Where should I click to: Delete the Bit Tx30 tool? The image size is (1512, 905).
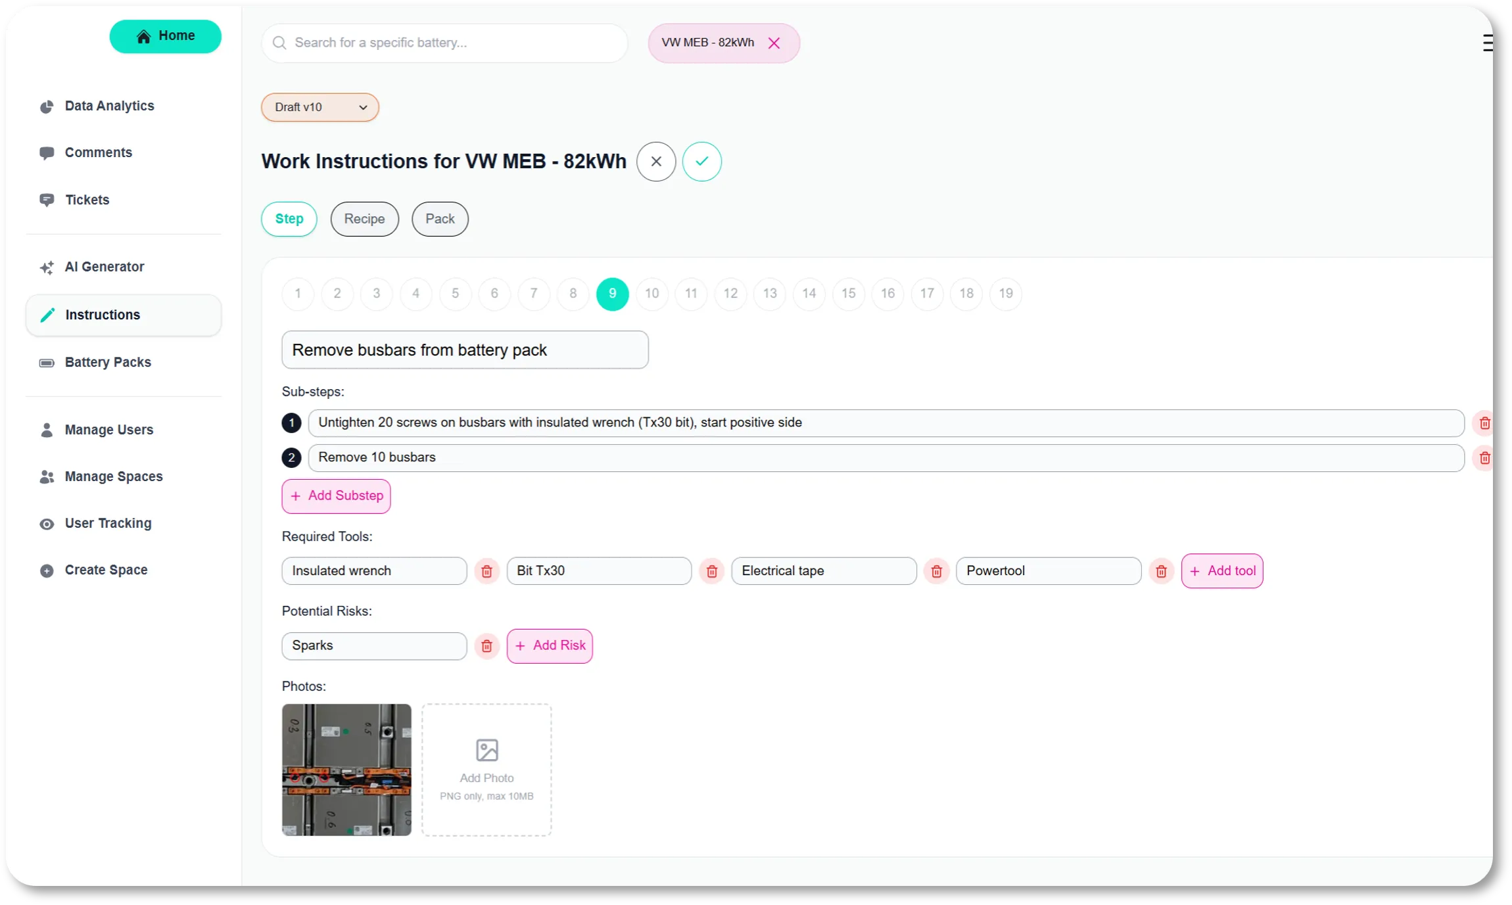click(711, 572)
